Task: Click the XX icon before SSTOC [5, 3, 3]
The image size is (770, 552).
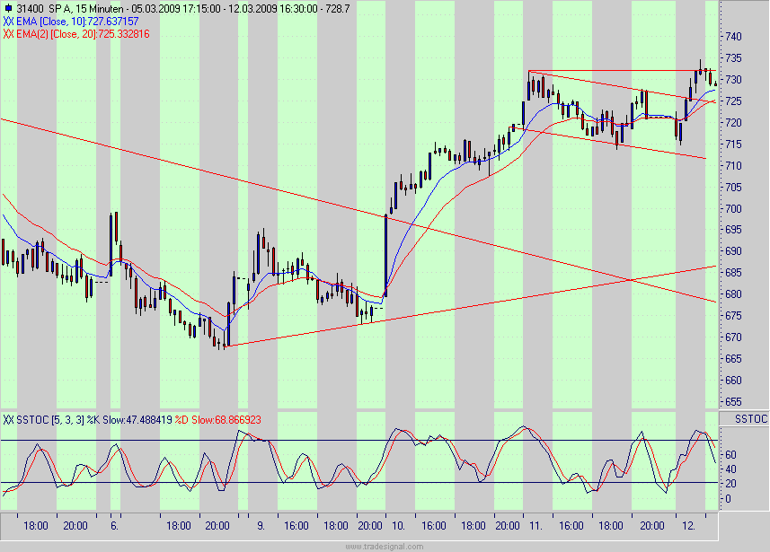Action: point(8,417)
